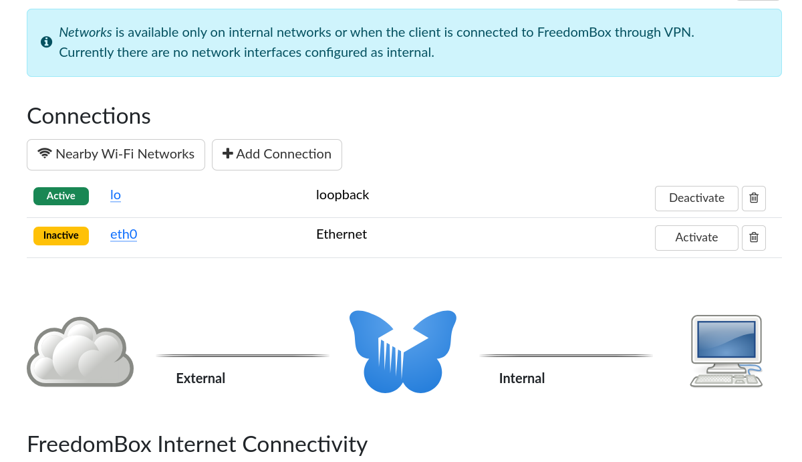The width and height of the screenshot is (802, 462).
Task: Click the FreedomBox butterfly logo
Action: point(402,352)
